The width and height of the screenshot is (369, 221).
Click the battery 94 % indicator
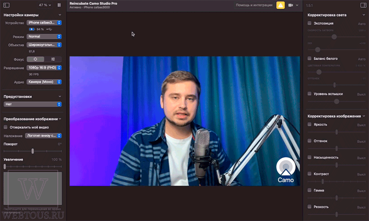(36, 29)
